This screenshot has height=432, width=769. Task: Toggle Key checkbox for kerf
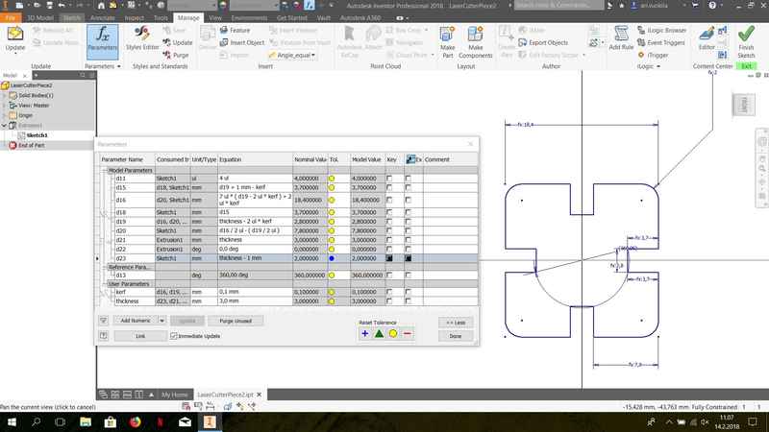pos(389,292)
